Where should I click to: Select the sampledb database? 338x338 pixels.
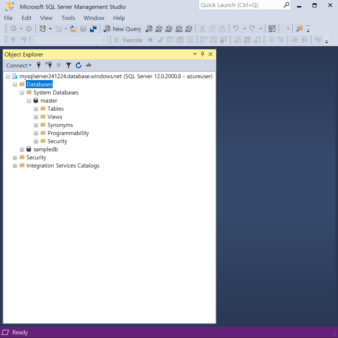[46, 149]
